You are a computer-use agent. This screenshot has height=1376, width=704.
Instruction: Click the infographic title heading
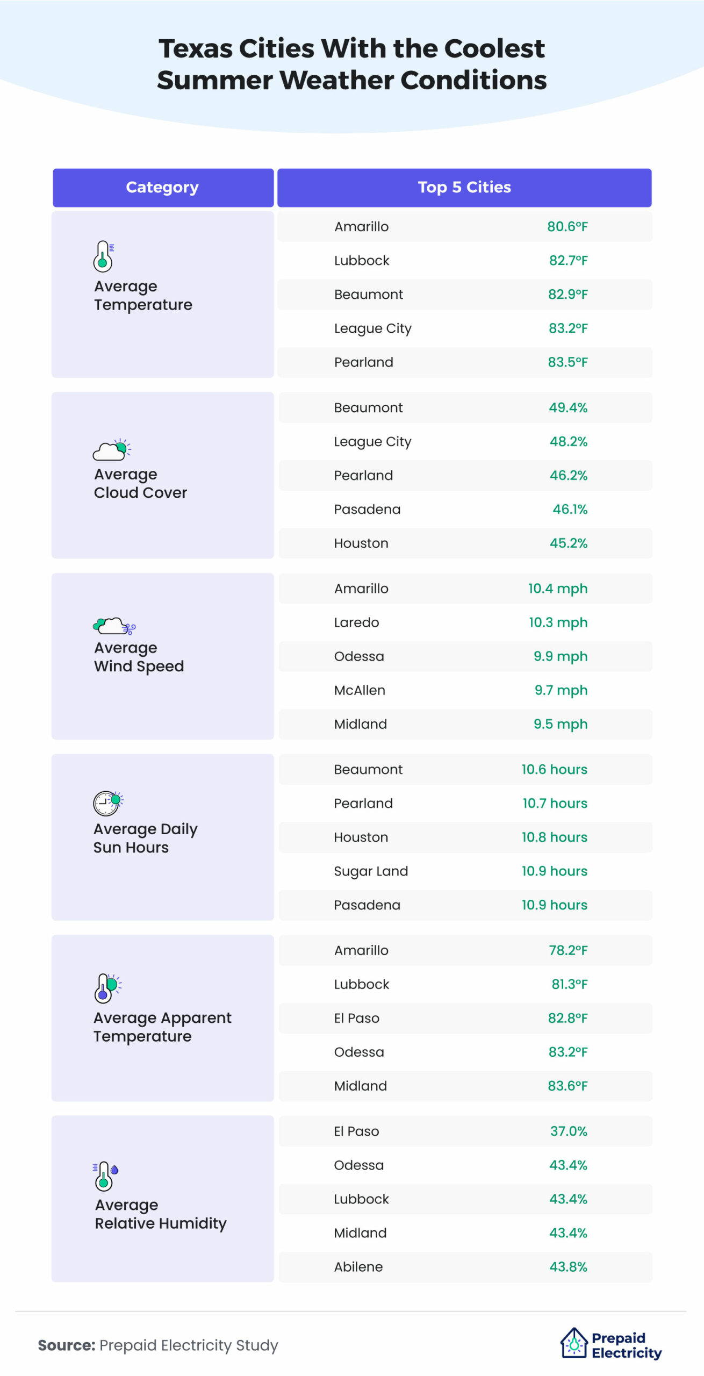point(352,64)
